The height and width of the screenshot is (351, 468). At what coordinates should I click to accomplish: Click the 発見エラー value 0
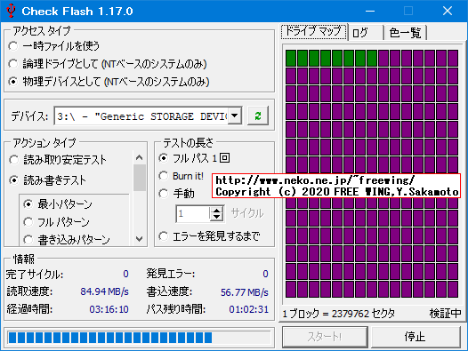click(265, 274)
